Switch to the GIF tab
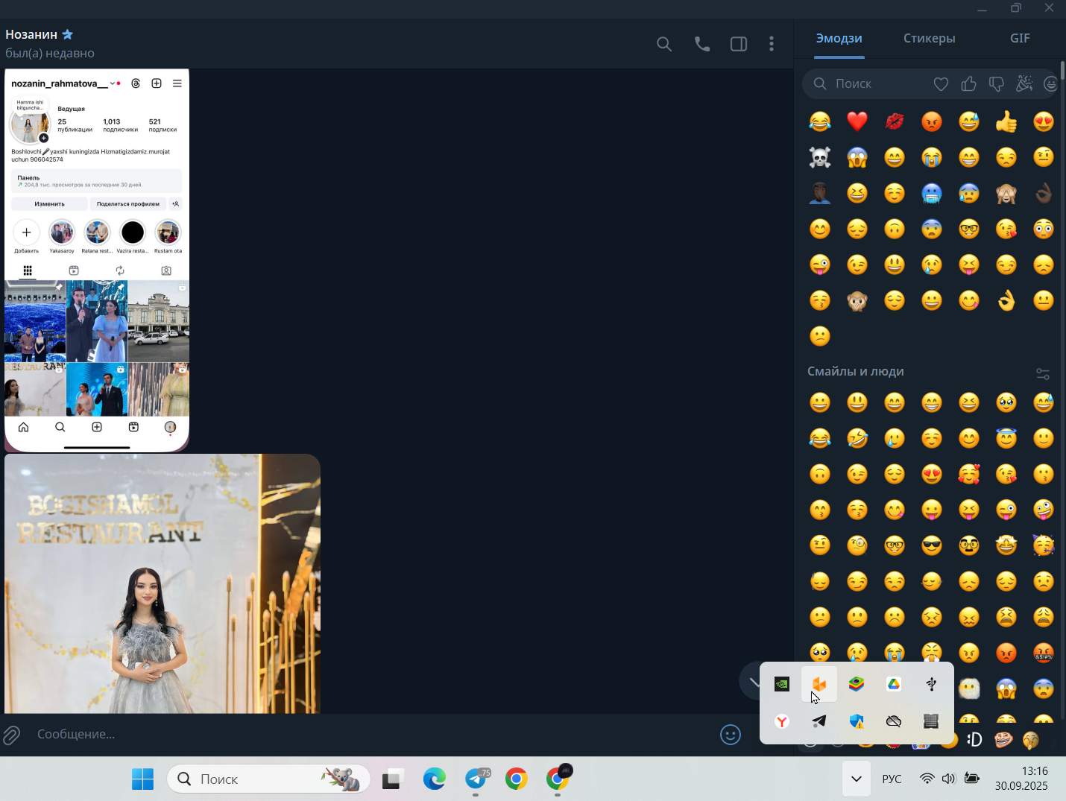1066x801 pixels. 1020,38
